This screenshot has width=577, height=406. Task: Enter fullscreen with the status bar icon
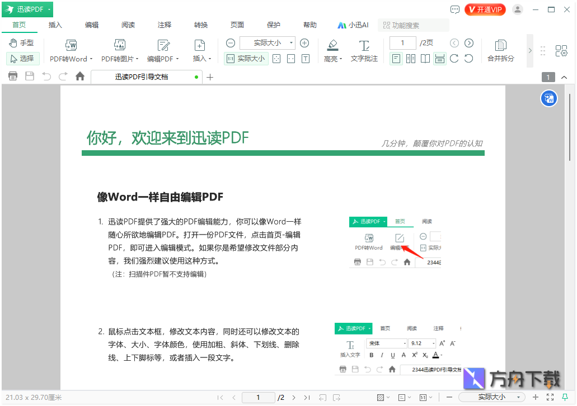pyautogui.click(x=550, y=397)
